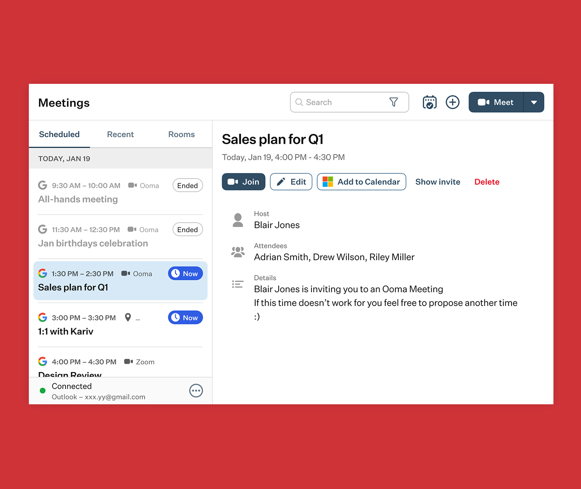
Task: Start a meeting with the Meet button
Action: pos(496,102)
